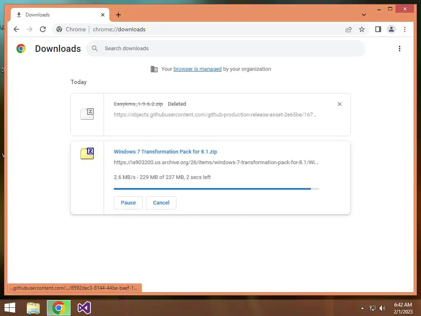The width and height of the screenshot is (421, 316).
Task: Toggle the side panel icon
Action: click(378, 29)
